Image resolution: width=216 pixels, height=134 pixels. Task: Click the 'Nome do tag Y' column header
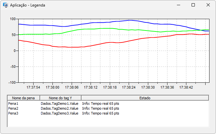coord(60,98)
